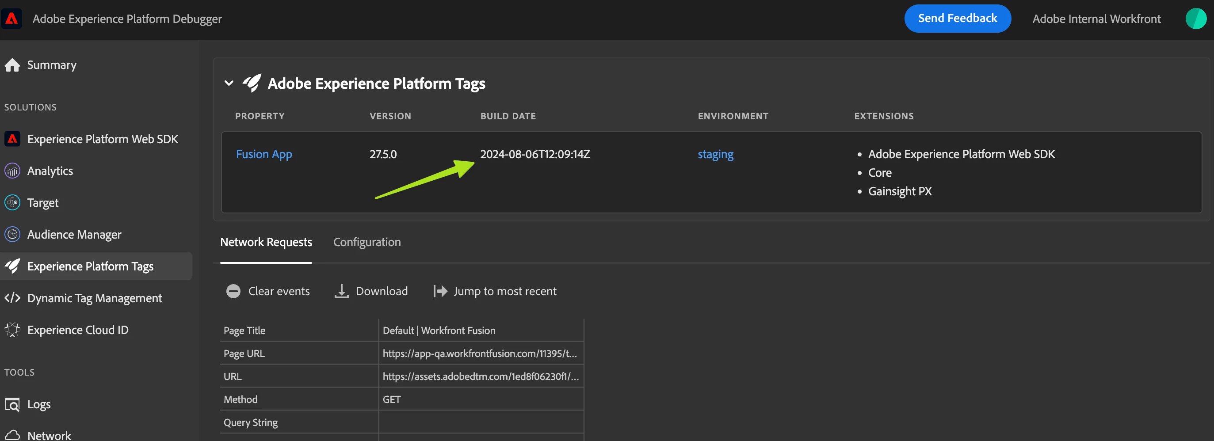1214x441 pixels.
Task: Open the user profile avatar
Action: tap(1196, 19)
